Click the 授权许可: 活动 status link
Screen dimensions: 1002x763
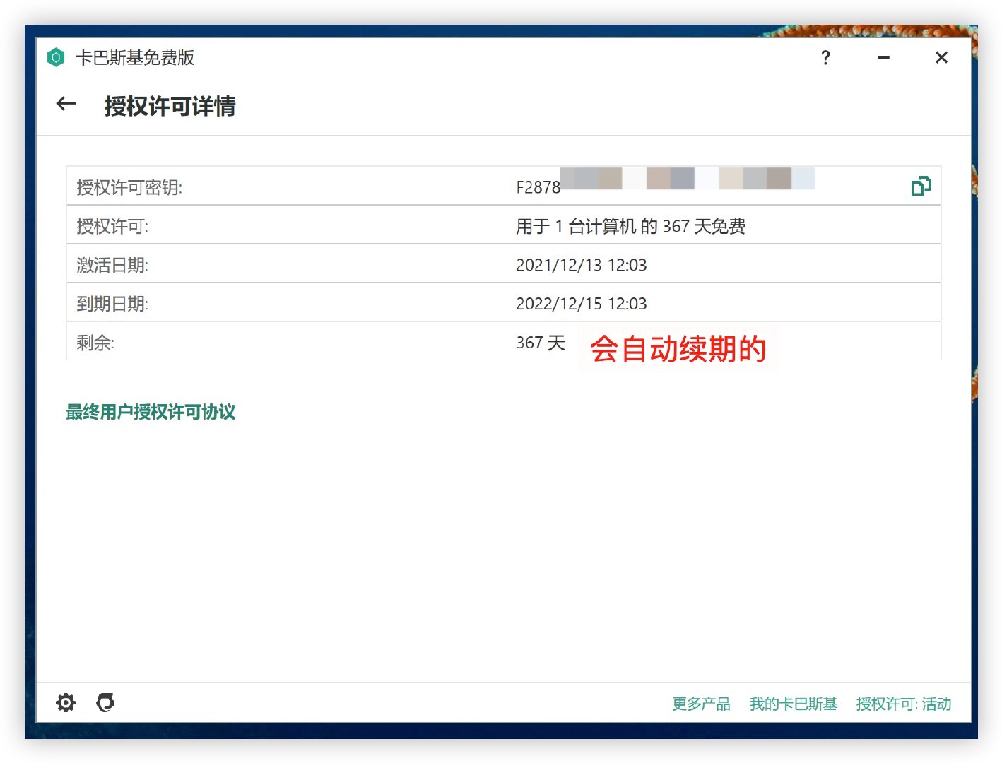pos(904,704)
